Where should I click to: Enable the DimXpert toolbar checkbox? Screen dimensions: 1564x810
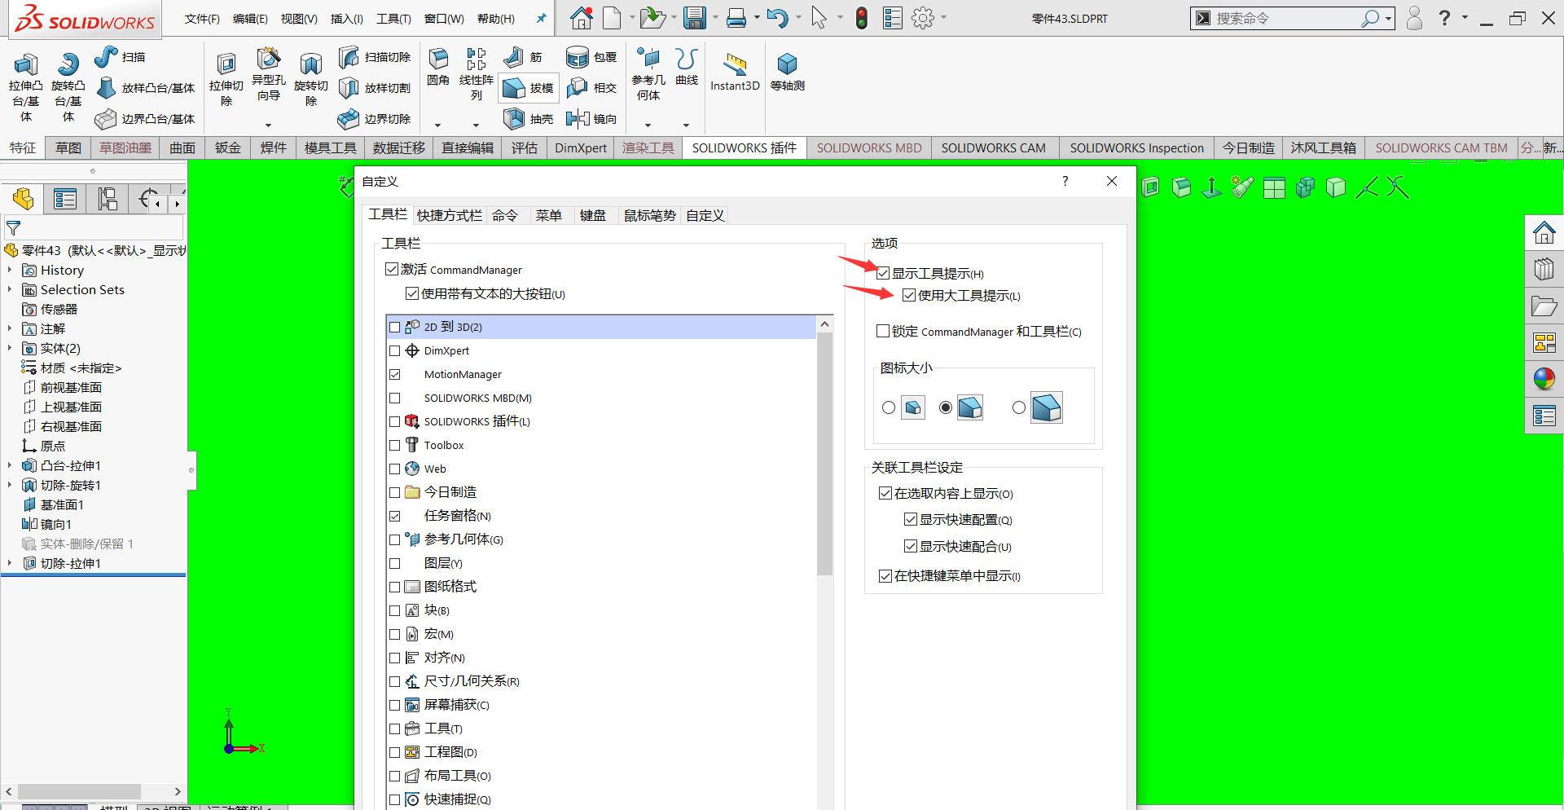coord(395,350)
